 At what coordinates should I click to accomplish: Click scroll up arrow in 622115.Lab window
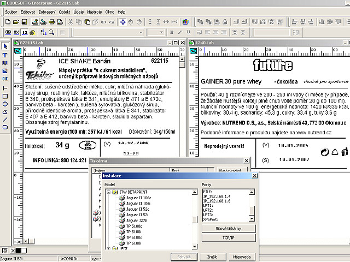point(182,59)
